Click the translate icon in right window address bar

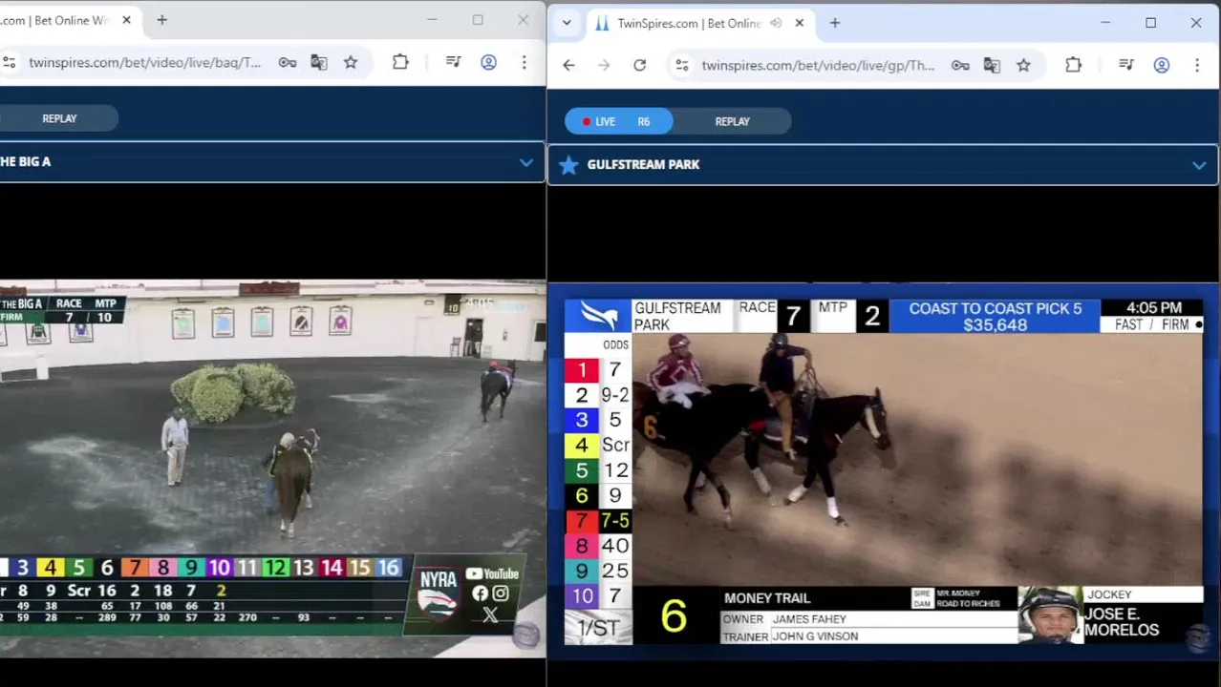pyautogui.click(x=992, y=65)
